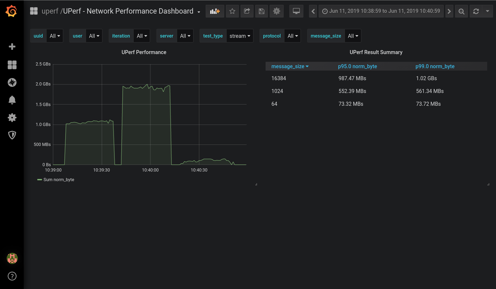The image size is (496, 289).
Task: Expand the test_type stream dropdown
Action: tap(240, 36)
